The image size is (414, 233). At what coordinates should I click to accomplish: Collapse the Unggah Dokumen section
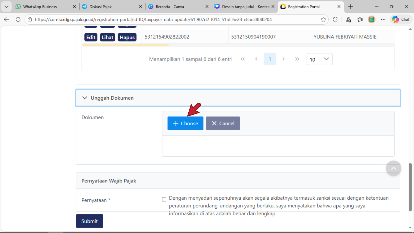(x=85, y=98)
